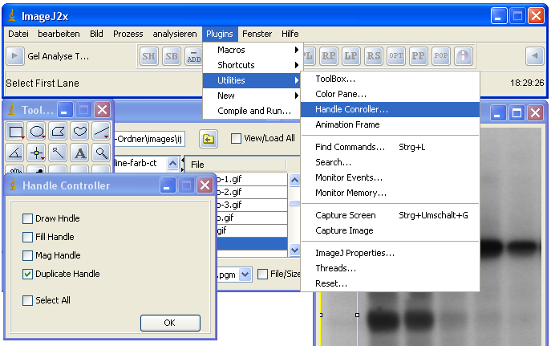This screenshot has width=551, height=346.
Task: Choose Find Commands... menu entry
Action: [390, 148]
